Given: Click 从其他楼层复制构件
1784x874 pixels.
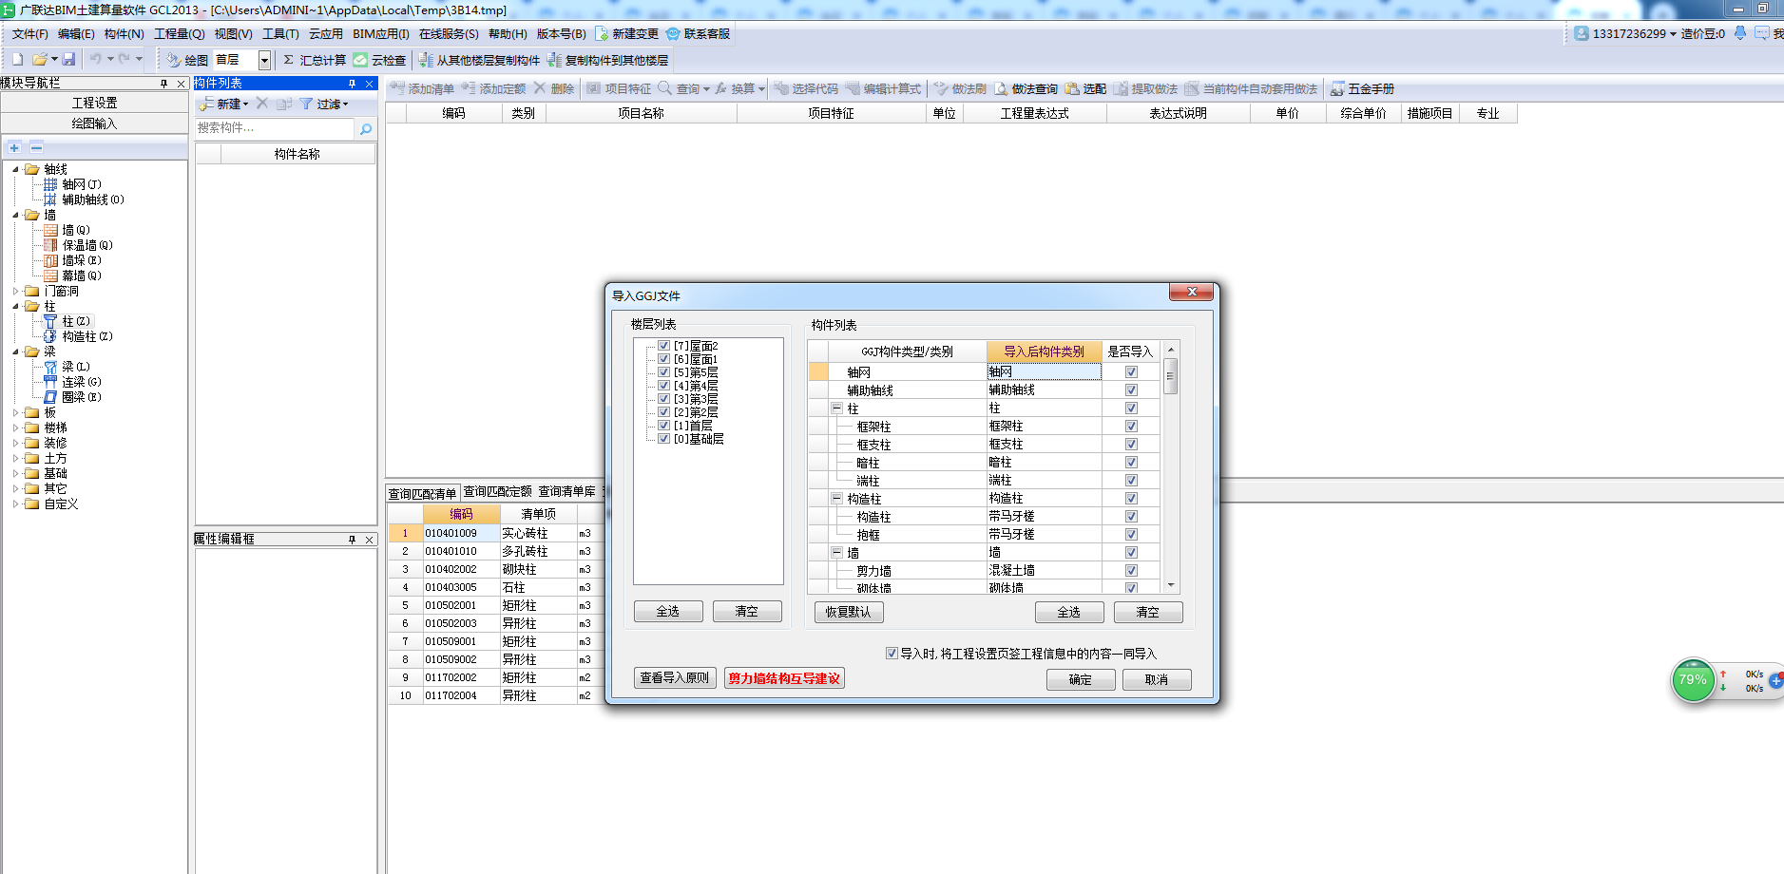Looking at the screenshot, I should coord(479,60).
